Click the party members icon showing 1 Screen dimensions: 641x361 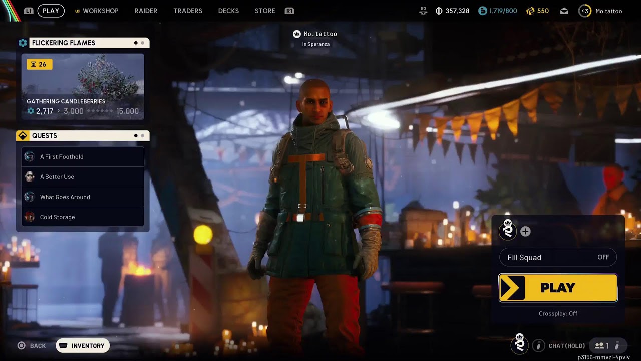coord(599,346)
